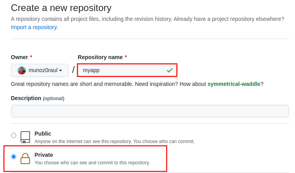
Task: Open the Import a repository link
Action: pyautogui.click(x=34, y=27)
